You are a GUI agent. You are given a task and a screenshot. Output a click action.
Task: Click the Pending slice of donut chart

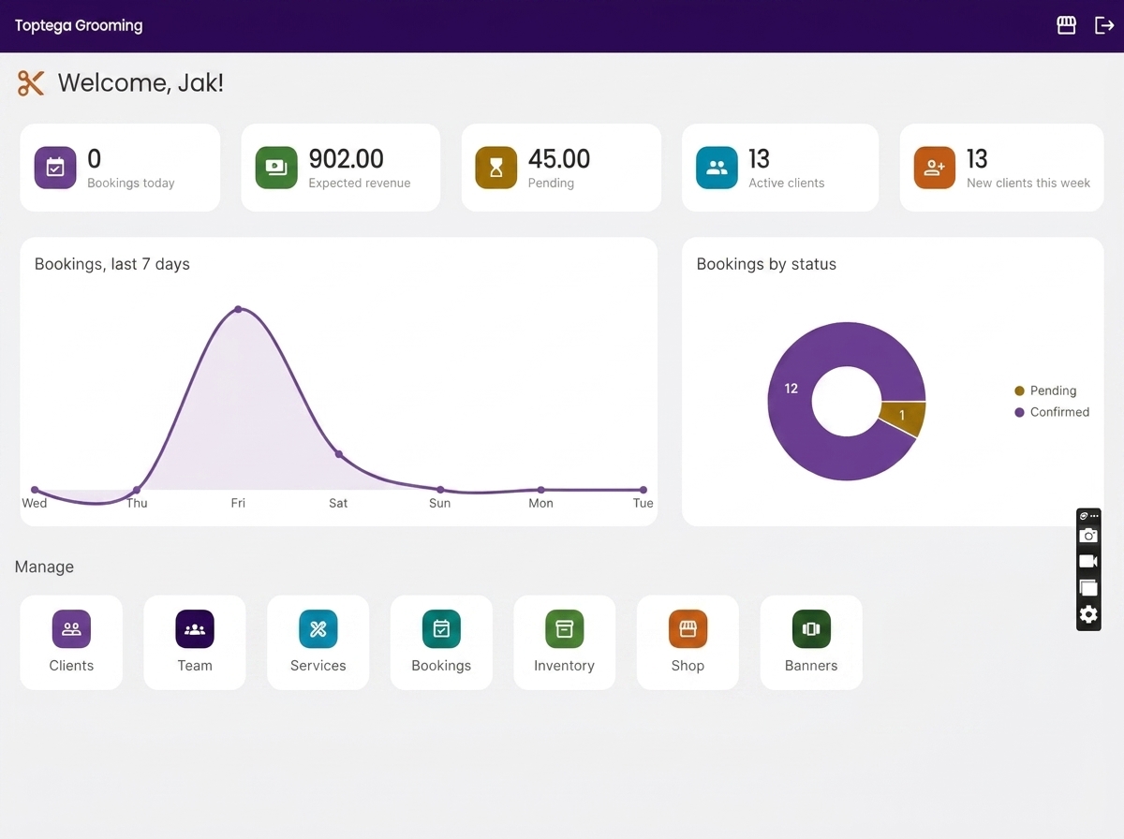pyautogui.click(x=903, y=418)
